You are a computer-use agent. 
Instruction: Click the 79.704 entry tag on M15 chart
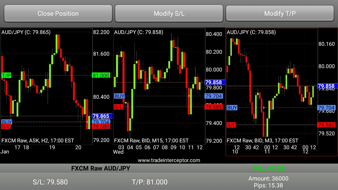pos(214,96)
